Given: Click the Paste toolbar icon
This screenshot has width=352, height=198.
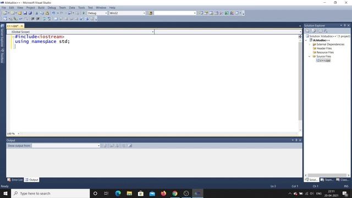Looking at the screenshot, I should point(47,13).
